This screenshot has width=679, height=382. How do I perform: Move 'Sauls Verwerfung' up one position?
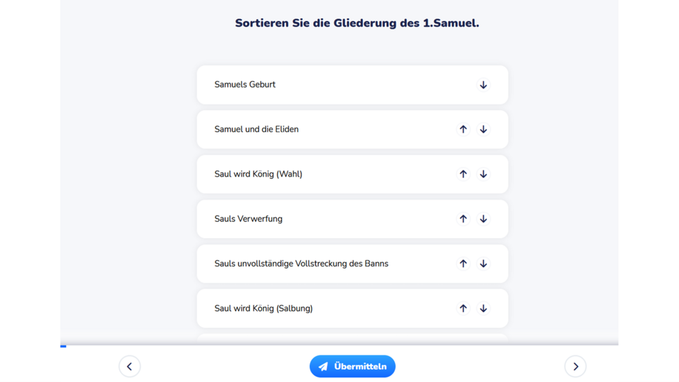463,219
